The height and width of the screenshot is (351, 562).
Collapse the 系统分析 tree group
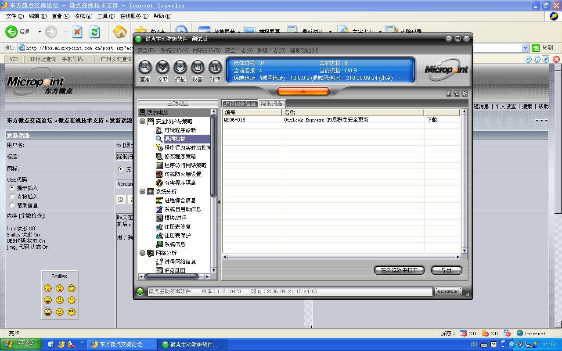pyautogui.click(x=143, y=192)
